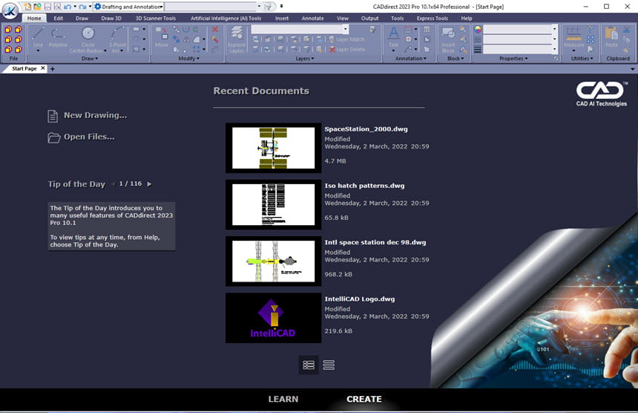The width and height of the screenshot is (638, 413).
Task: Click the Intl space station dec 98.dwg filename
Action: (375, 242)
